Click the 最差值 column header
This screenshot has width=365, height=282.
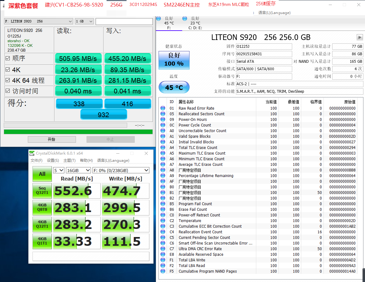[293, 102]
